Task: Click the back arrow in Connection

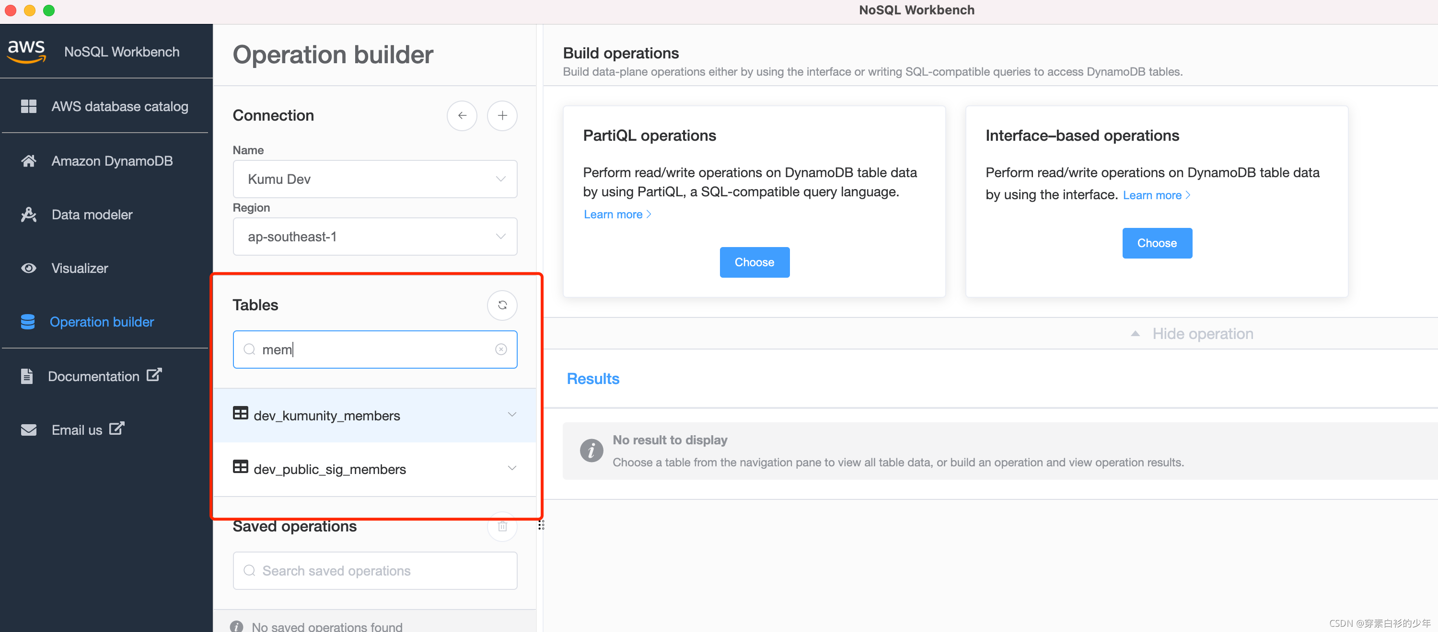Action: (x=462, y=115)
